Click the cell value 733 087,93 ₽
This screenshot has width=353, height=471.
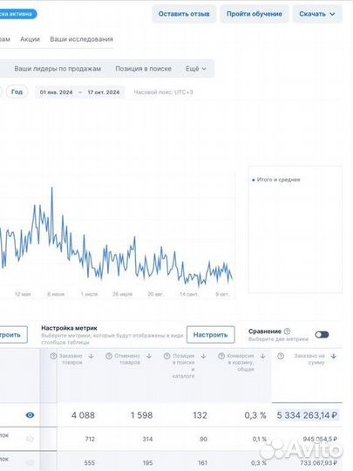(x=318, y=462)
